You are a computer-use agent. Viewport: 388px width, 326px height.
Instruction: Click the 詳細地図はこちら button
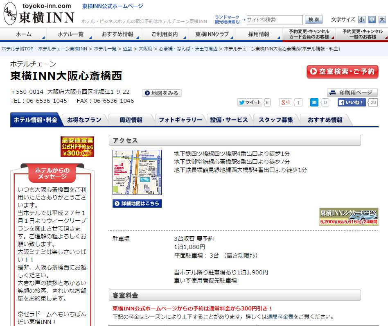click(x=137, y=203)
